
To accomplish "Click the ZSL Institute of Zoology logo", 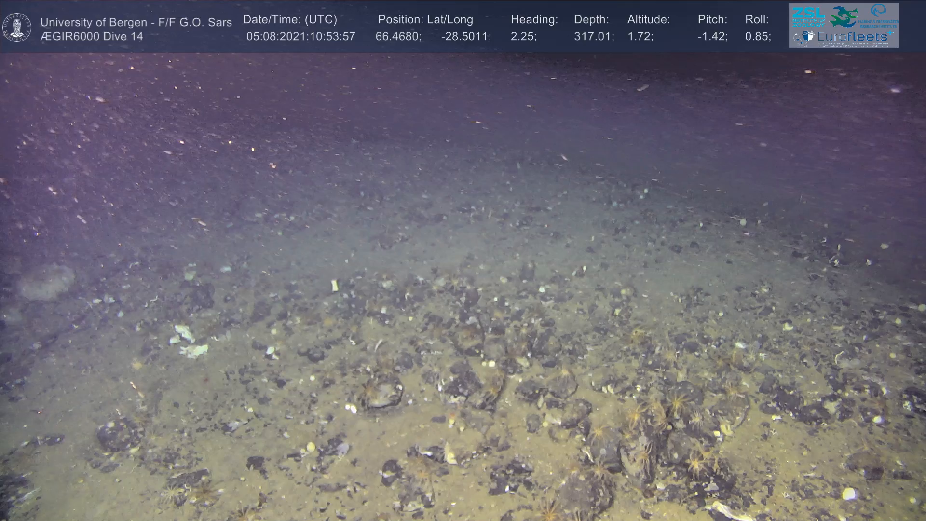I will (807, 16).
